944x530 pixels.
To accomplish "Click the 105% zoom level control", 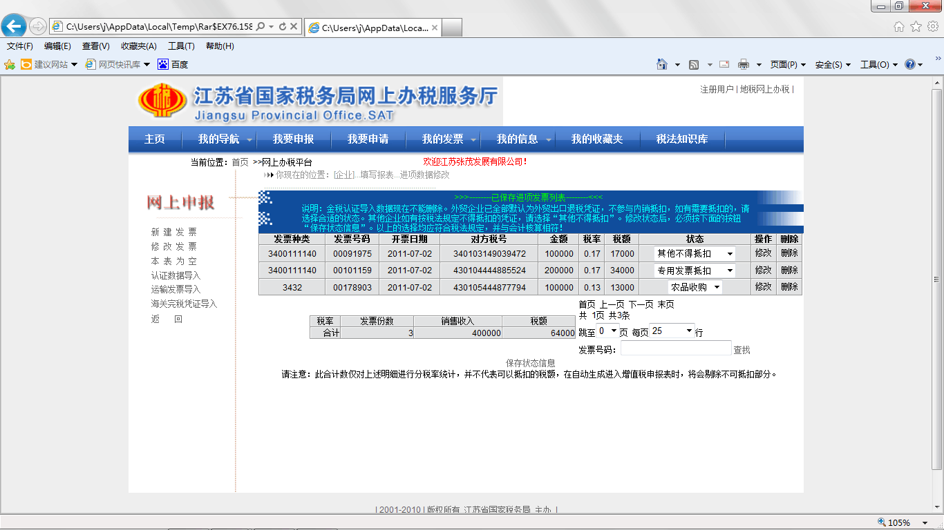I will [904, 522].
